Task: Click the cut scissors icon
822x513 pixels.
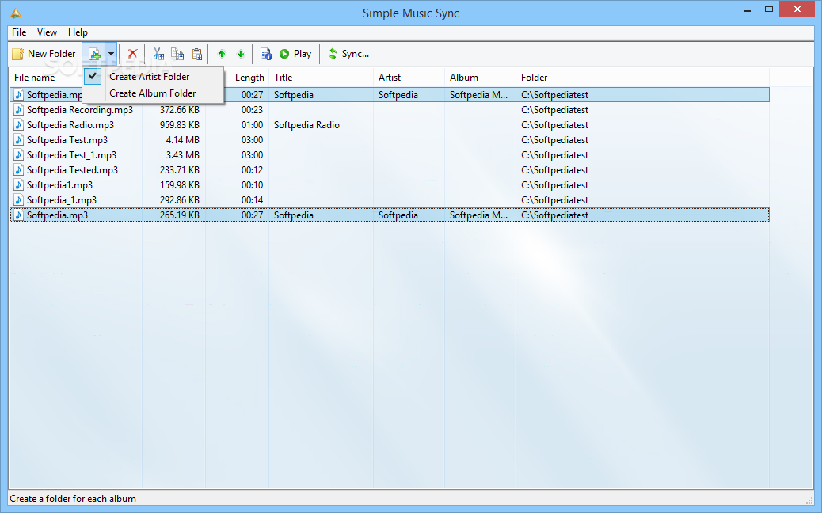Action: [x=158, y=54]
